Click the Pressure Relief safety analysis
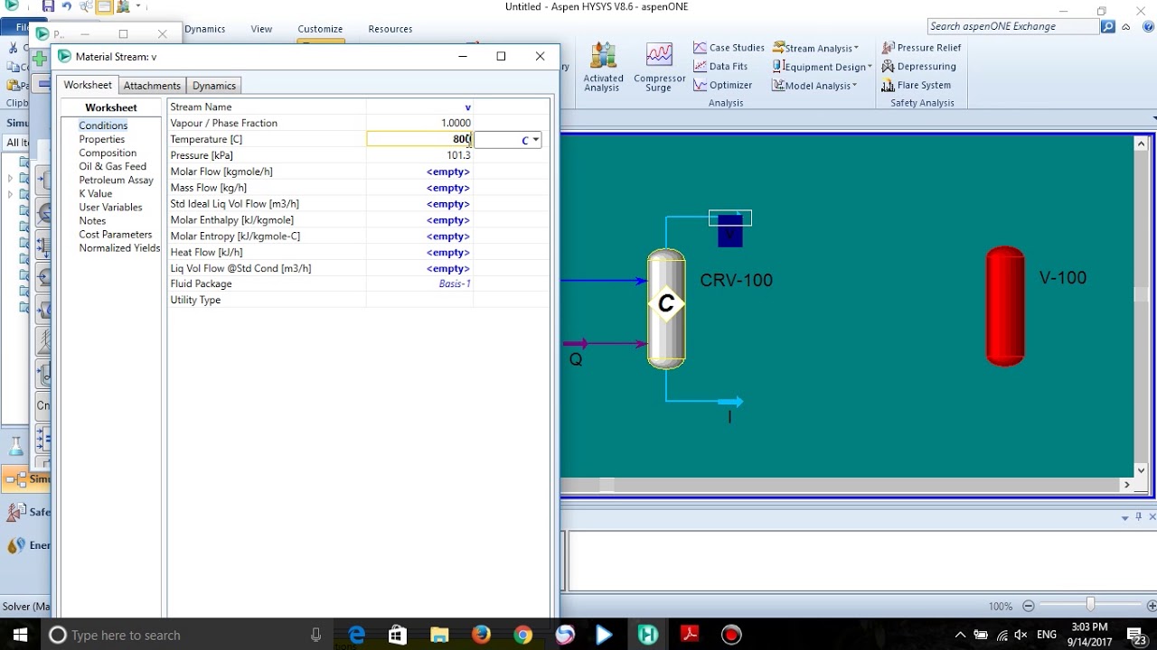The height and width of the screenshot is (650, 1157). pos(921,48)
